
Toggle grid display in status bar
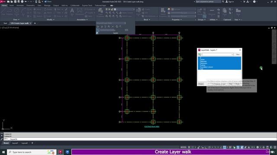pyautogui.click(x=189, y=147)
